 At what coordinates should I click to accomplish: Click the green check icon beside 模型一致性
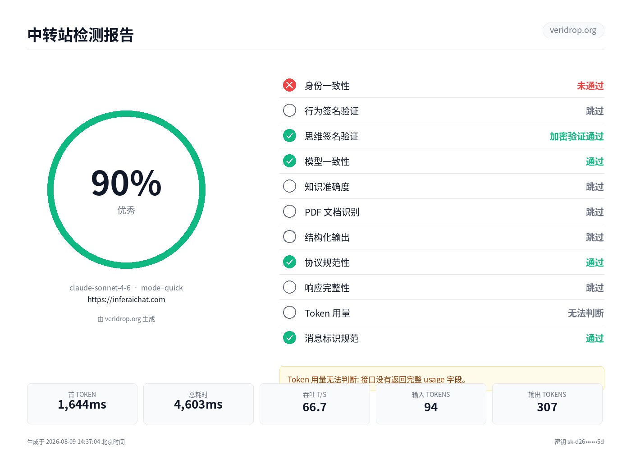click(x=289, y=161)
